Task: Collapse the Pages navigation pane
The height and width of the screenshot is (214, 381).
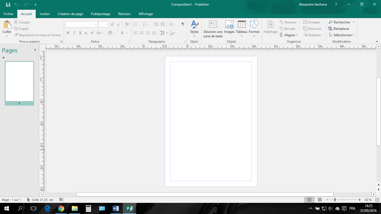Action: 35,50
